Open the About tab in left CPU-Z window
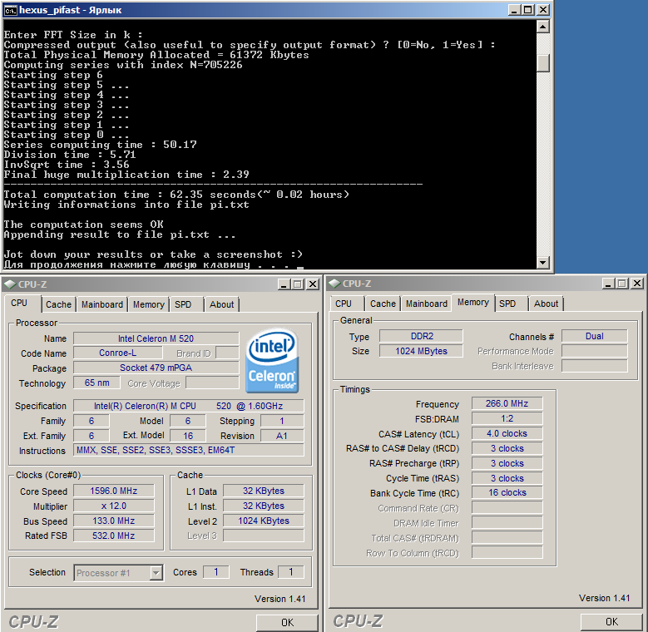Screen dimensions: 648x632 point(221,305)
